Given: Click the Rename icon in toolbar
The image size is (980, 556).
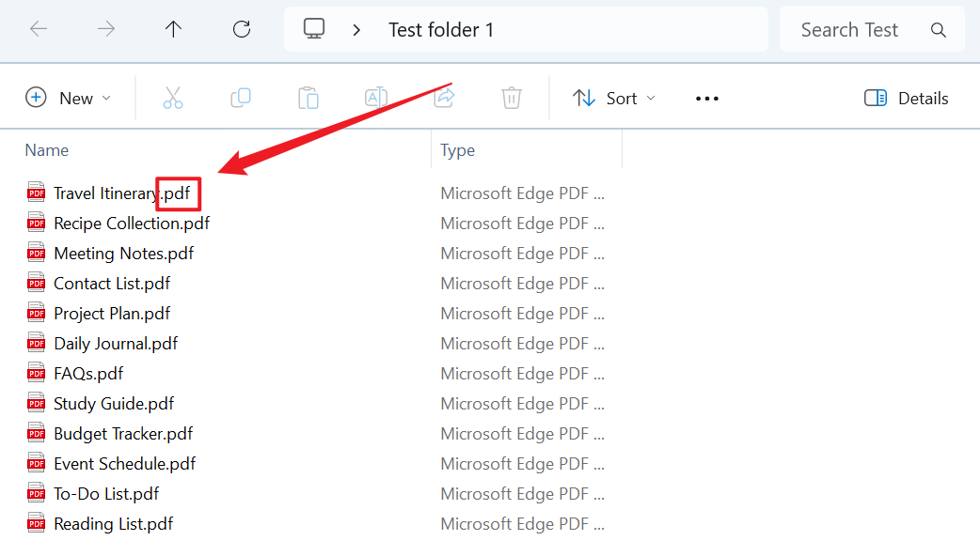Looking at the screenshot, I should click(376, 98).
